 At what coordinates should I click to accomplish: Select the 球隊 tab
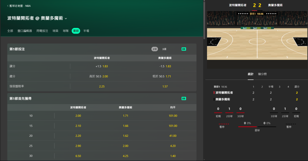[x=66, y=31]
